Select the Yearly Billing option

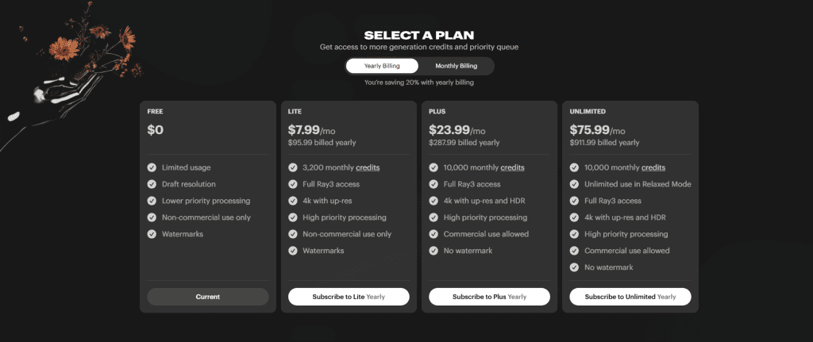click(x=382, y=66)
